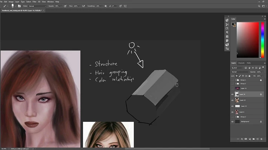
Task: Switch to the Channels tab
Action: [x=241, y=63]
